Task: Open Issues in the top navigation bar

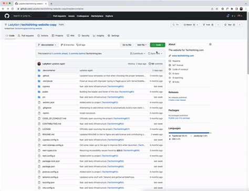Action: tap(71, 16)
